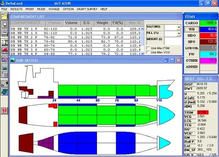Click the printer icon in left toolbar
The height and width of the screenshot is (157, 219).
pos(4,33)
